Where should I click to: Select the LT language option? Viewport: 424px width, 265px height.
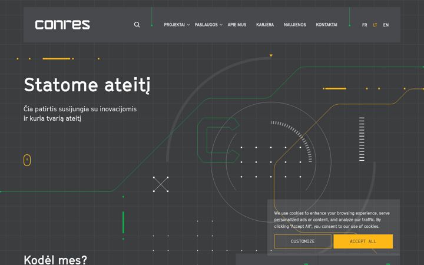pos(375,25)
